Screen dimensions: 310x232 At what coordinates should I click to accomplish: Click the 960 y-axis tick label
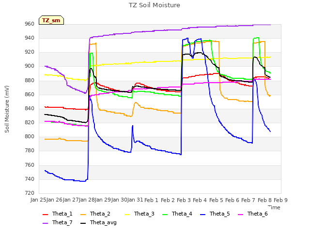tap(30, 24)
